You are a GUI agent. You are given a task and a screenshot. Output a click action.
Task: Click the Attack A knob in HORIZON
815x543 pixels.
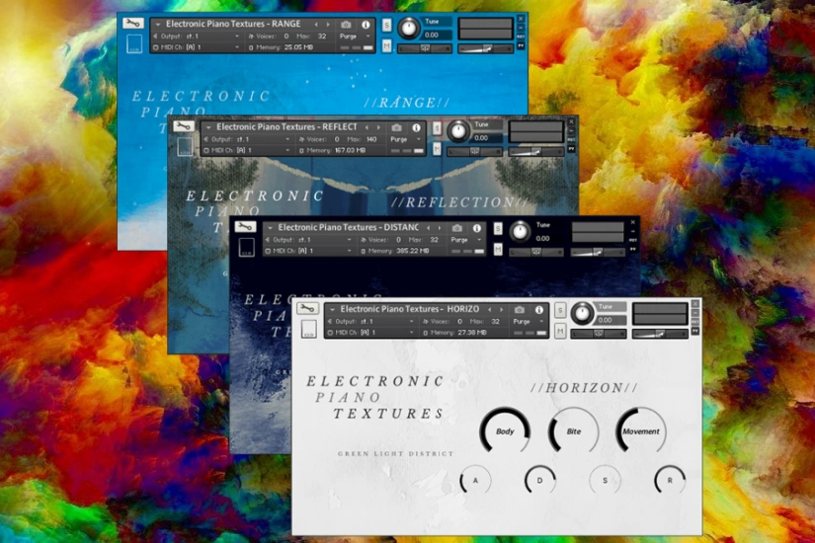pos(475,481)
